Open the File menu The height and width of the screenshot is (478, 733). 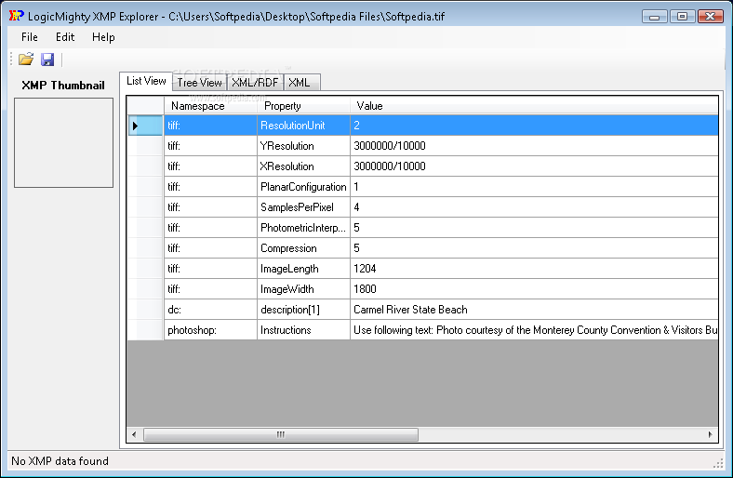pyautogui.click(x=30, y=37)
